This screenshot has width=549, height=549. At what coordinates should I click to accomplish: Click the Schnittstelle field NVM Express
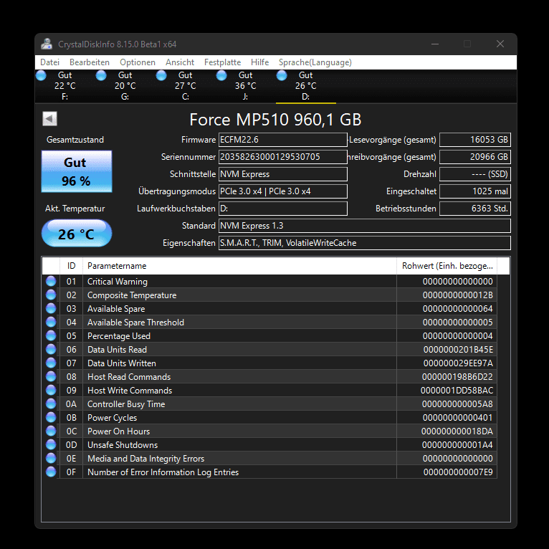point(283,174)
